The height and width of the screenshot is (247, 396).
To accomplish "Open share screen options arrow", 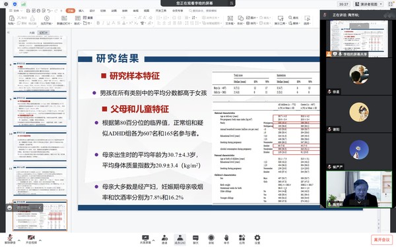I will [154, 240].
